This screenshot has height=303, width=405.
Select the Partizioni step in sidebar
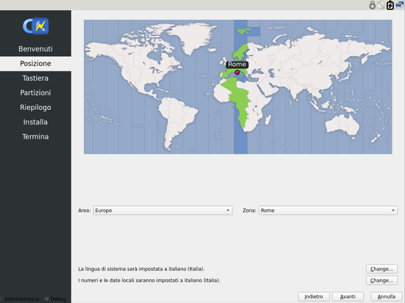tap(35, 93)
